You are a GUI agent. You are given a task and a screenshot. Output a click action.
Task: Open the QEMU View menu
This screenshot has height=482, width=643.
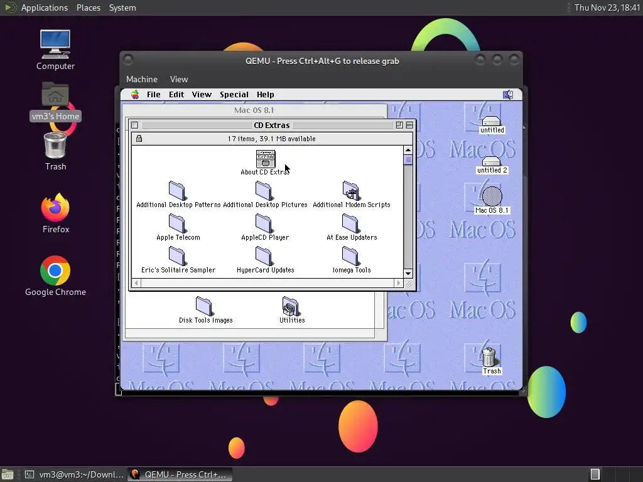pos(179,79)
